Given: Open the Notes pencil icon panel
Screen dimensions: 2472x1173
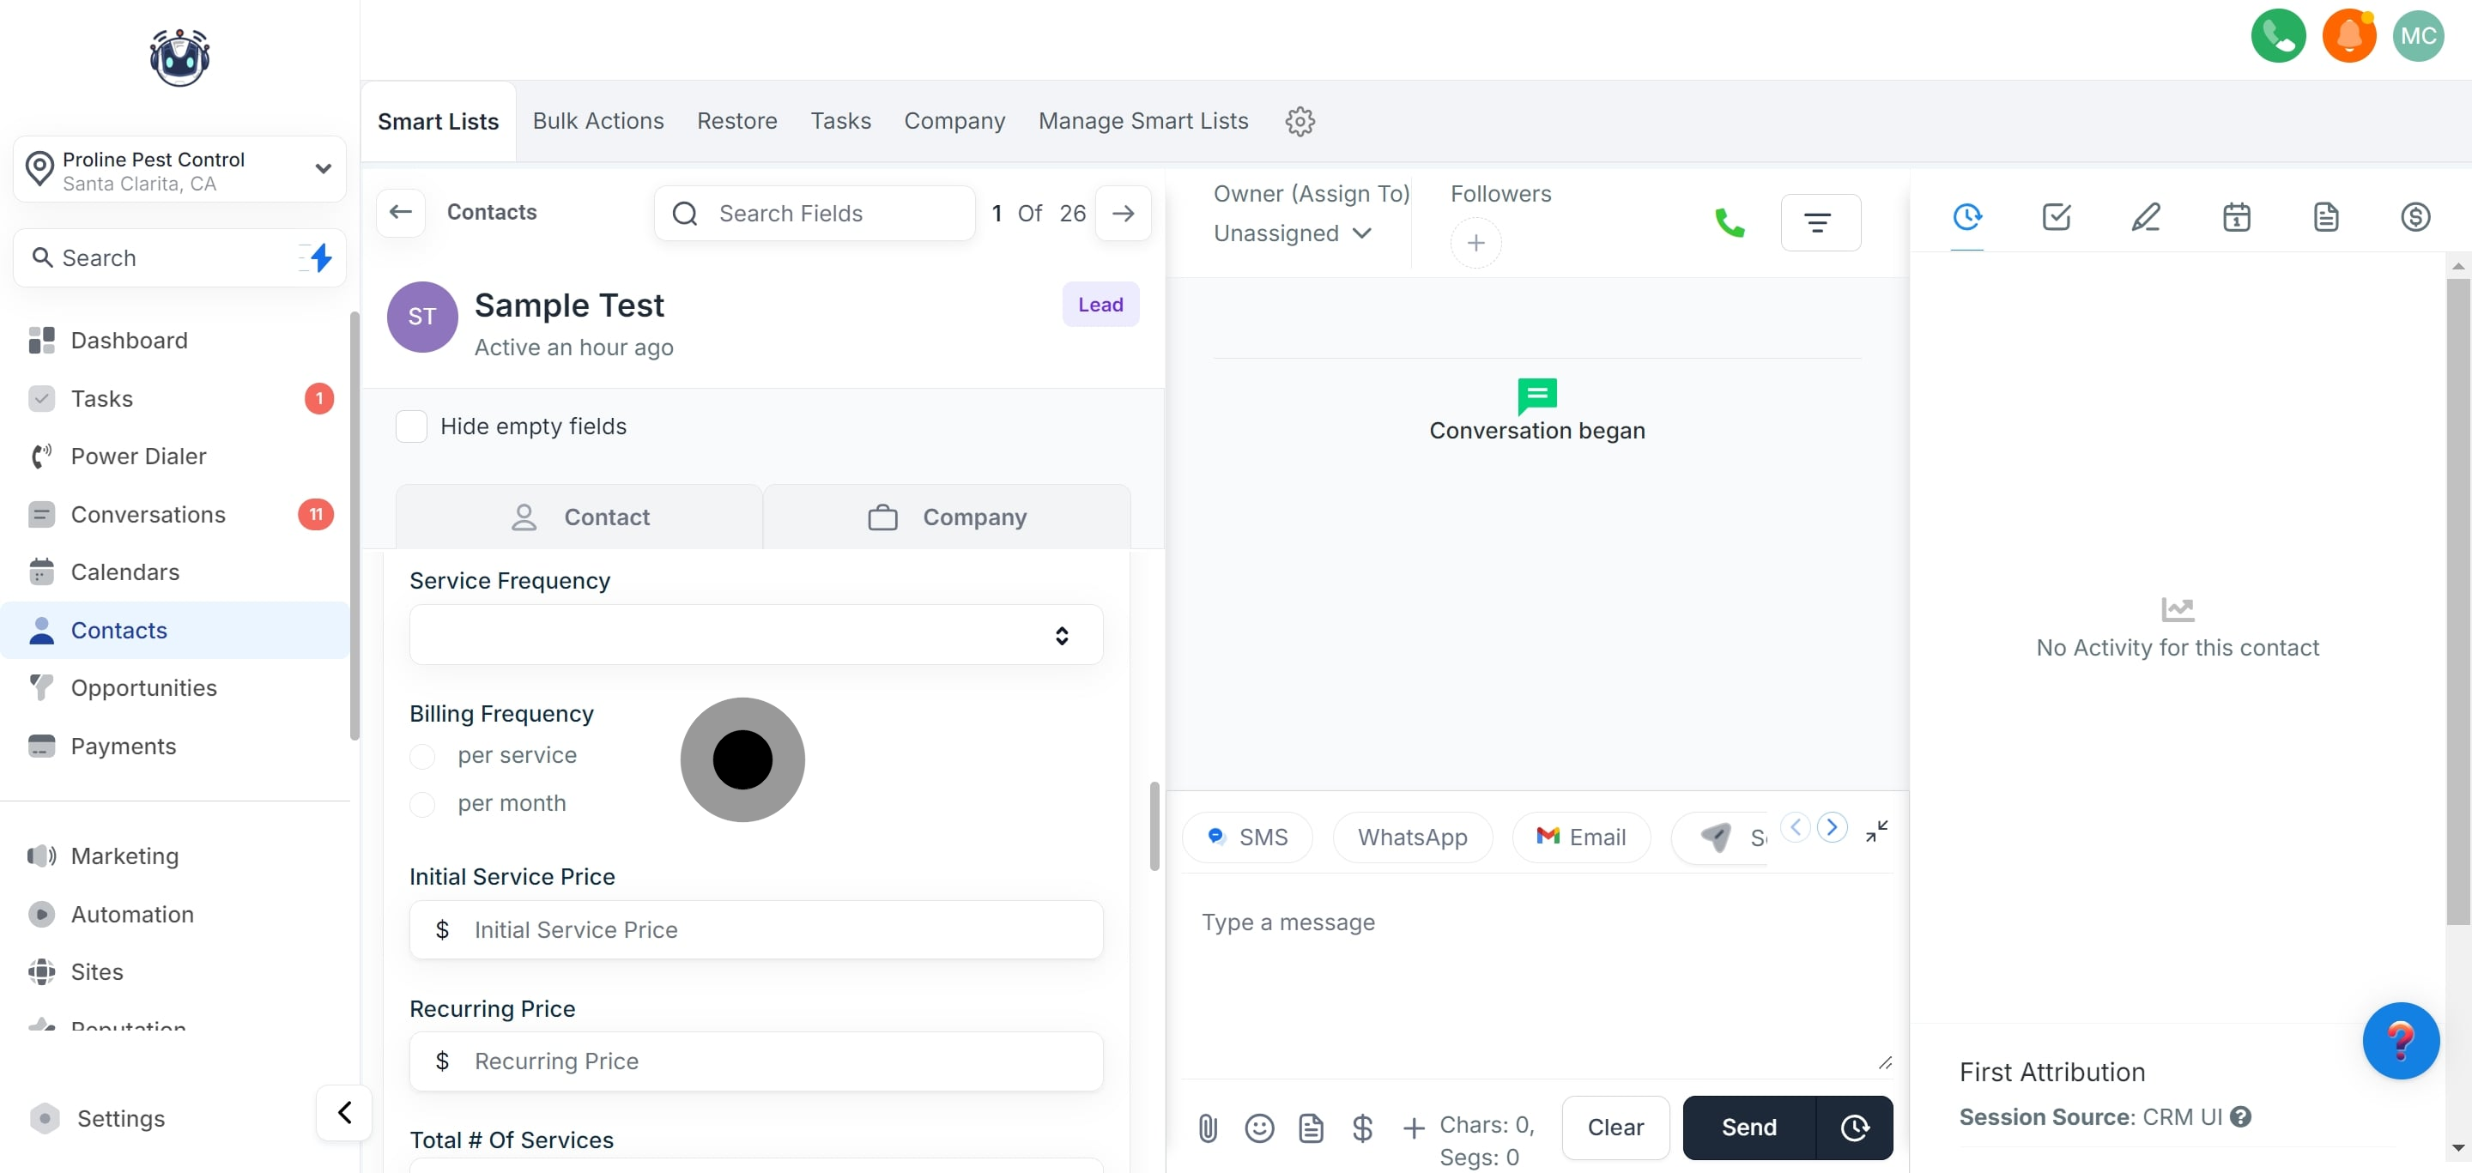Looking at the screenshot, I should (2146, 217).
